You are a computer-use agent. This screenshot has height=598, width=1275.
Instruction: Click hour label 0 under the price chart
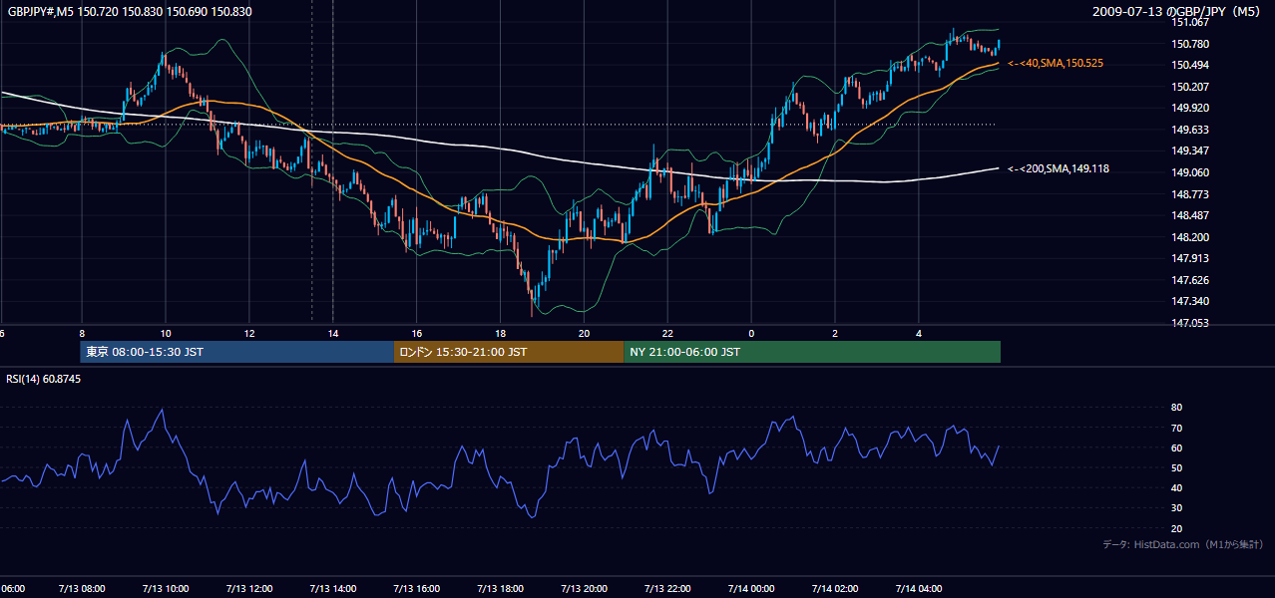[x=752, y=334]
